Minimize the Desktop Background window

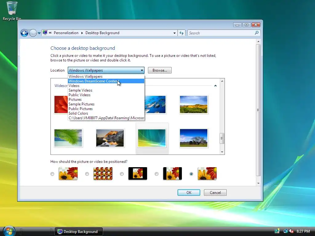237,25
